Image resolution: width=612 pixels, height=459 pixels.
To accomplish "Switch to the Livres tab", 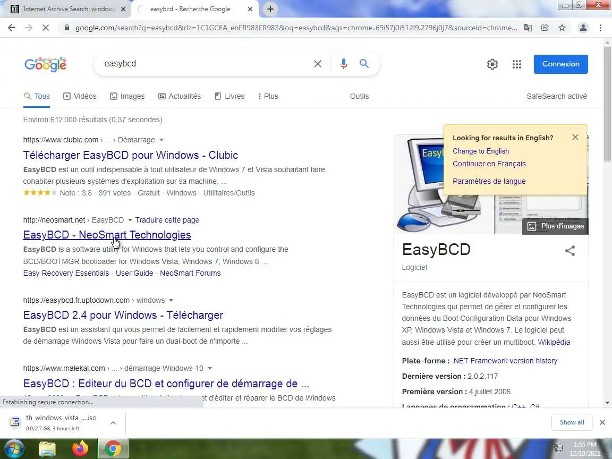I will click(x=229, y=96).
